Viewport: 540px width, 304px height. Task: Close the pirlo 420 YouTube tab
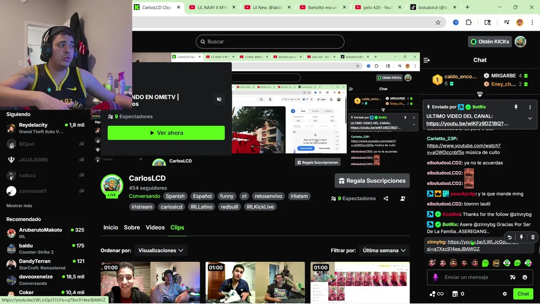400,7
